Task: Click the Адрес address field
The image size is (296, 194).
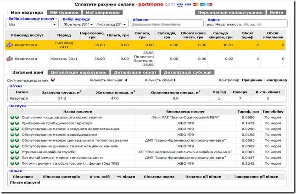Action: coord(246,24)
